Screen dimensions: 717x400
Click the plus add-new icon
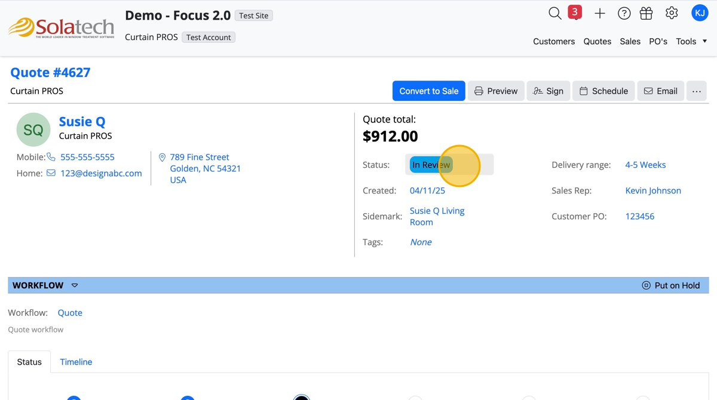click(600, 13)
